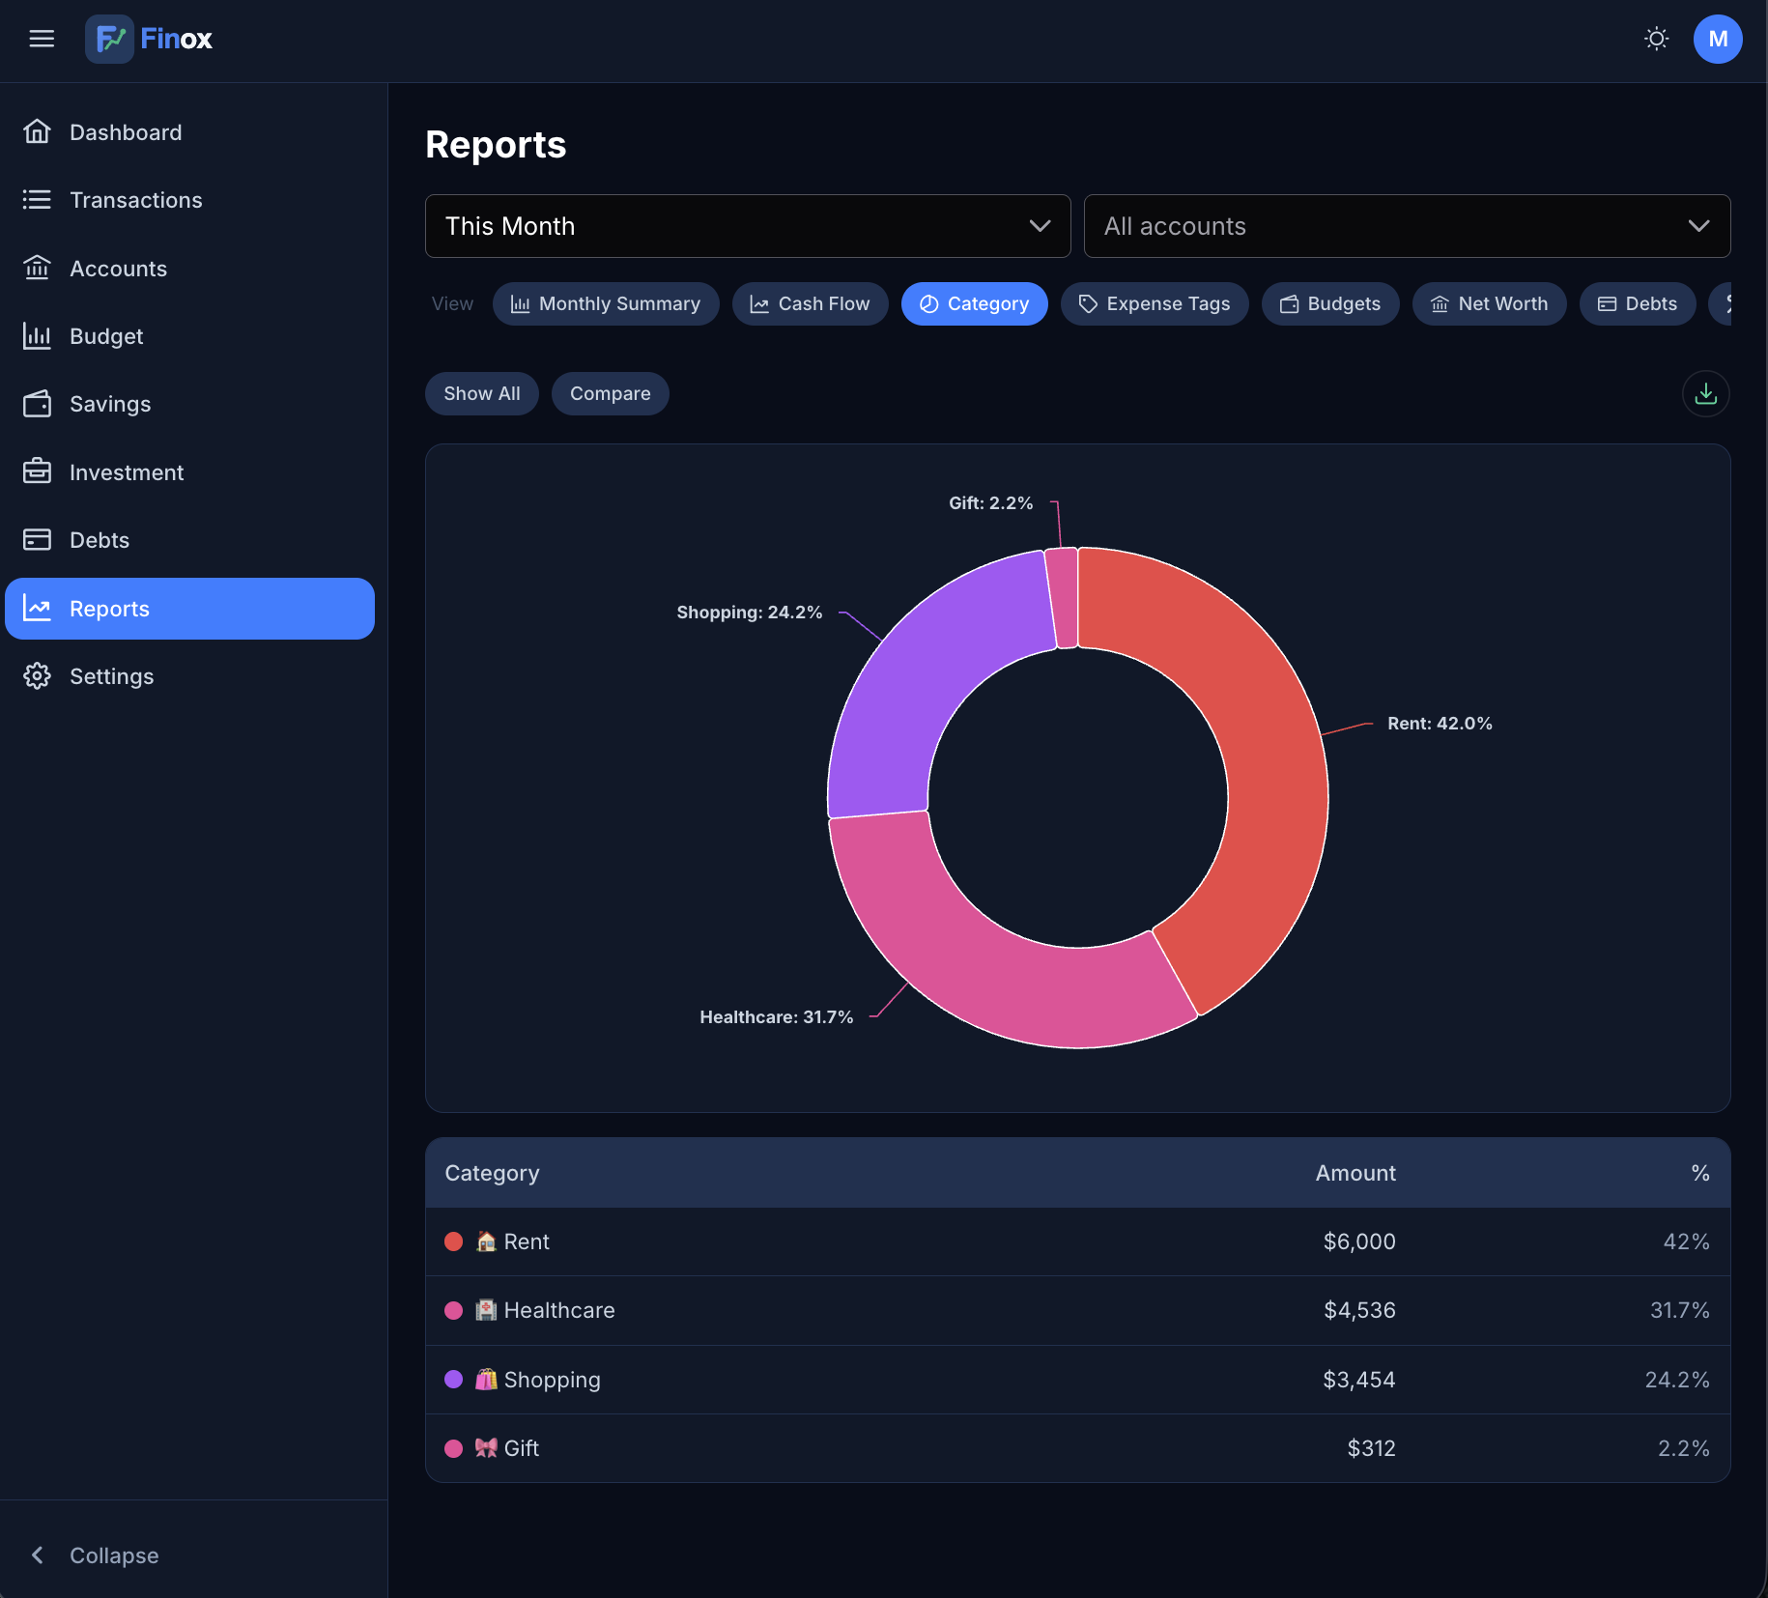Open Savings page label

[x=110, y=404]
